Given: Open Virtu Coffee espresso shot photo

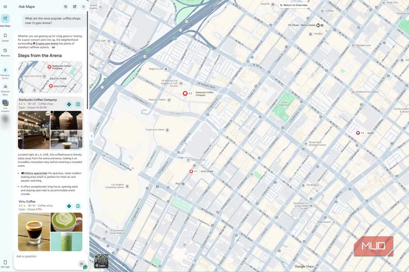Looking at the screenshot, I should 34,232.
